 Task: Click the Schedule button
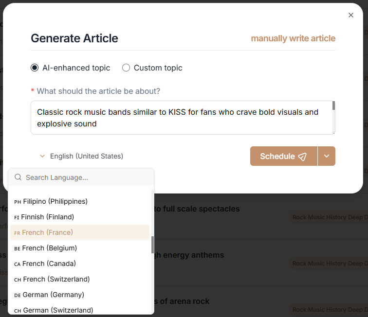(x=283, y=156)
